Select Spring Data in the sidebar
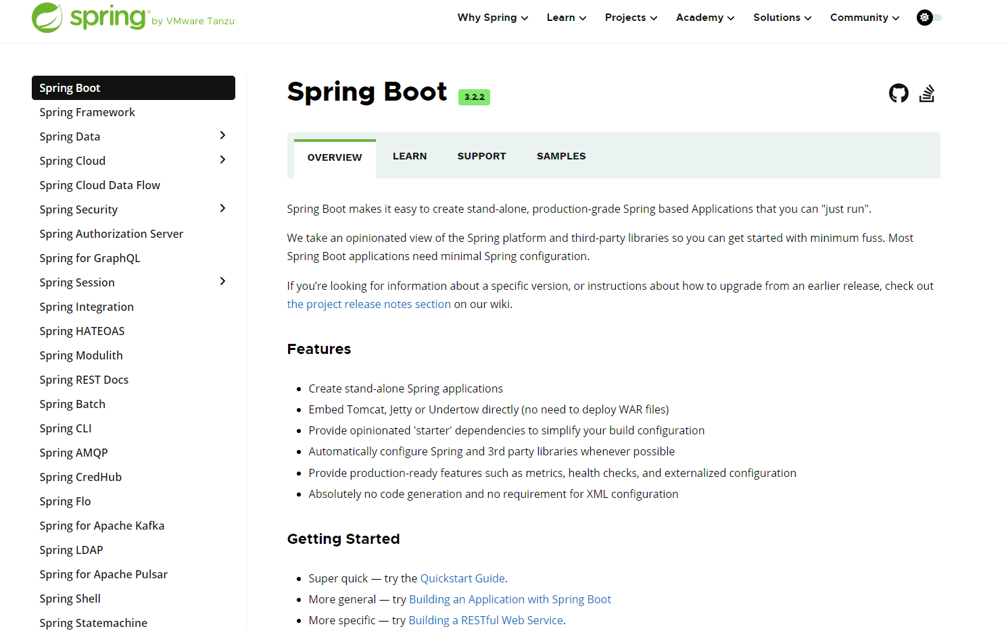 coord(70,136)
